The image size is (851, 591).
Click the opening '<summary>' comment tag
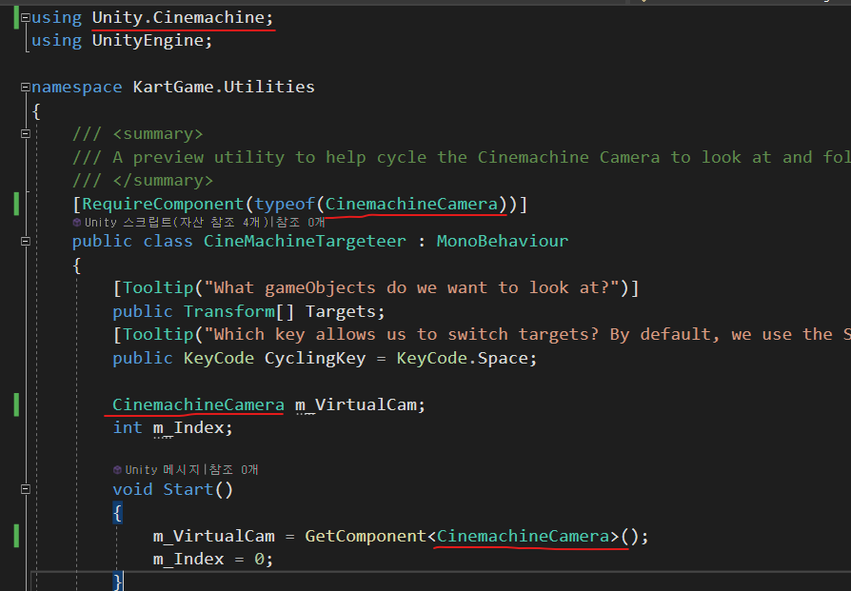point(157,133)
